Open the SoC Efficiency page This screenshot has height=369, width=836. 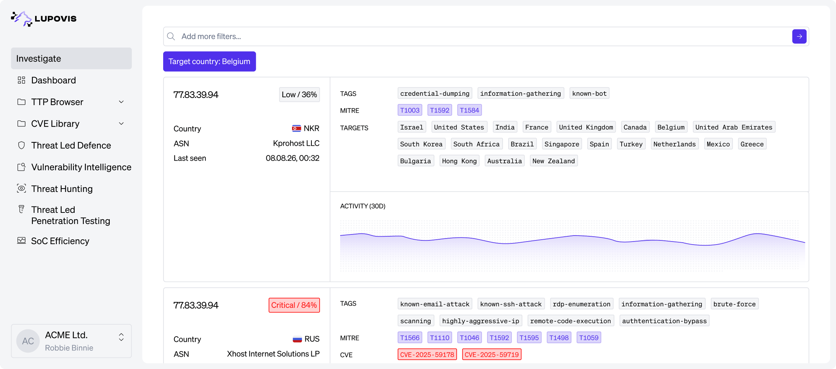tap(60, 241)
